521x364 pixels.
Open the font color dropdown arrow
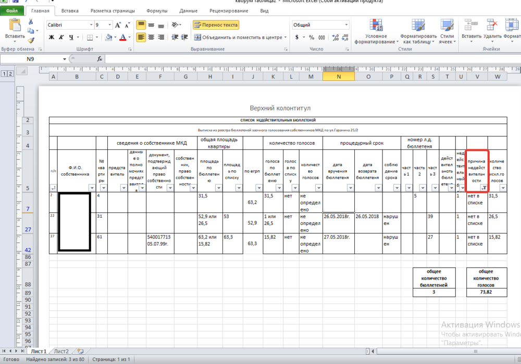(130, 37)
